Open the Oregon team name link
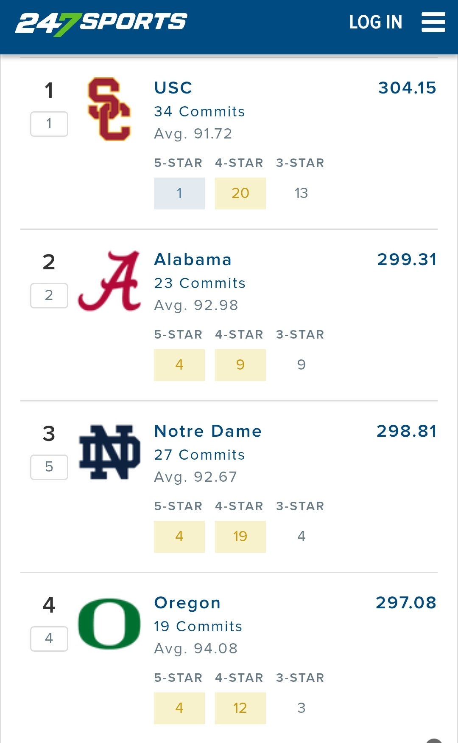The height and width of the screenshot is (743, 458). tap(187, 603)
